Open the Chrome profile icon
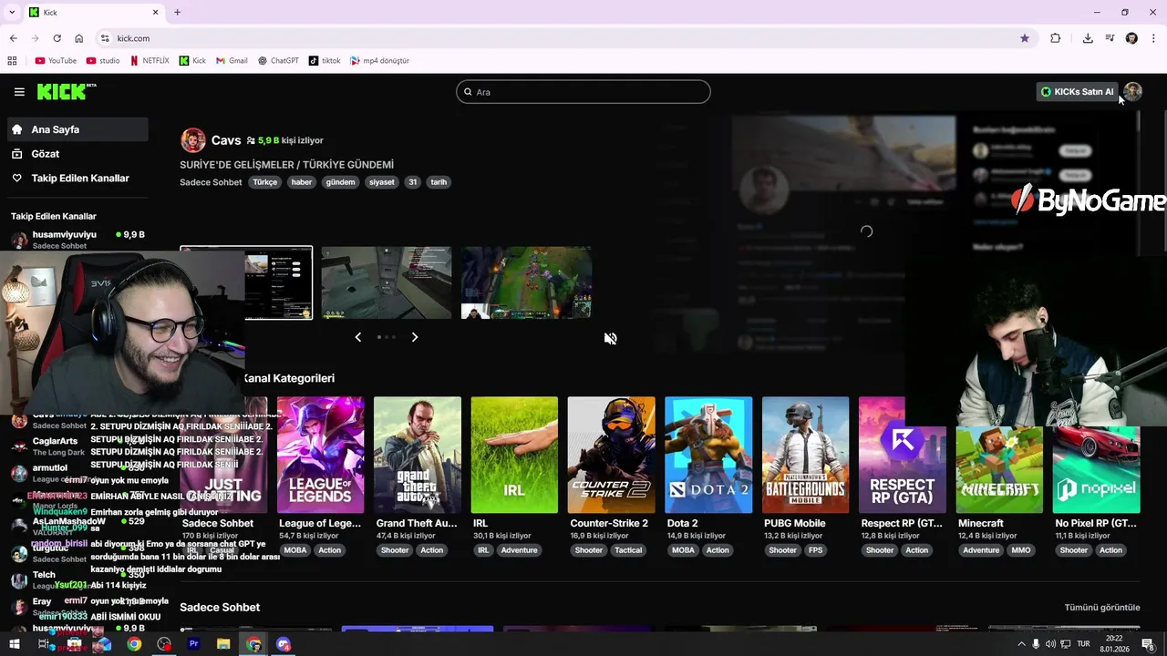 tap(1131, 38)
